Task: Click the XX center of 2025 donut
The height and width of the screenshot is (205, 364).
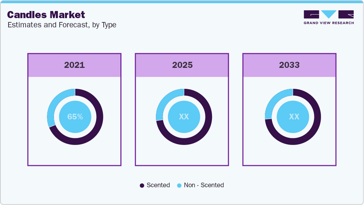Action: click(x=184, y=117)
